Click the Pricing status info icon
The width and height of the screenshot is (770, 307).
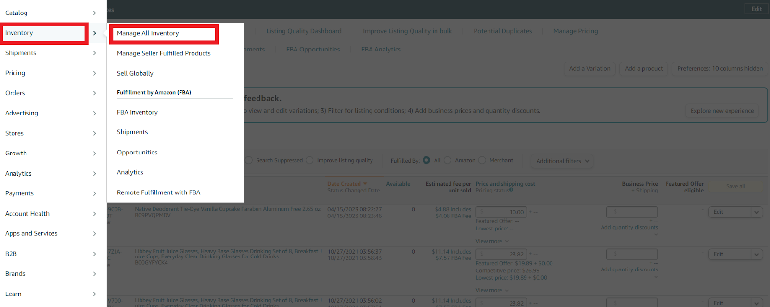click(x=511, y=190)
